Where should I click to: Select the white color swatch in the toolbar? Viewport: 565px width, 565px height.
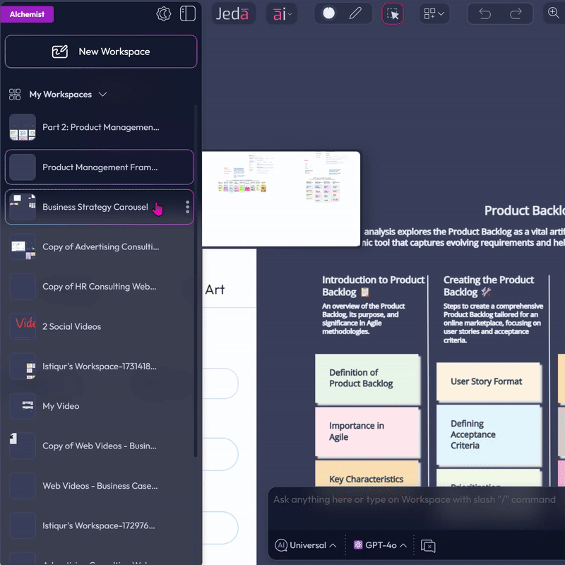pos(328,12)
